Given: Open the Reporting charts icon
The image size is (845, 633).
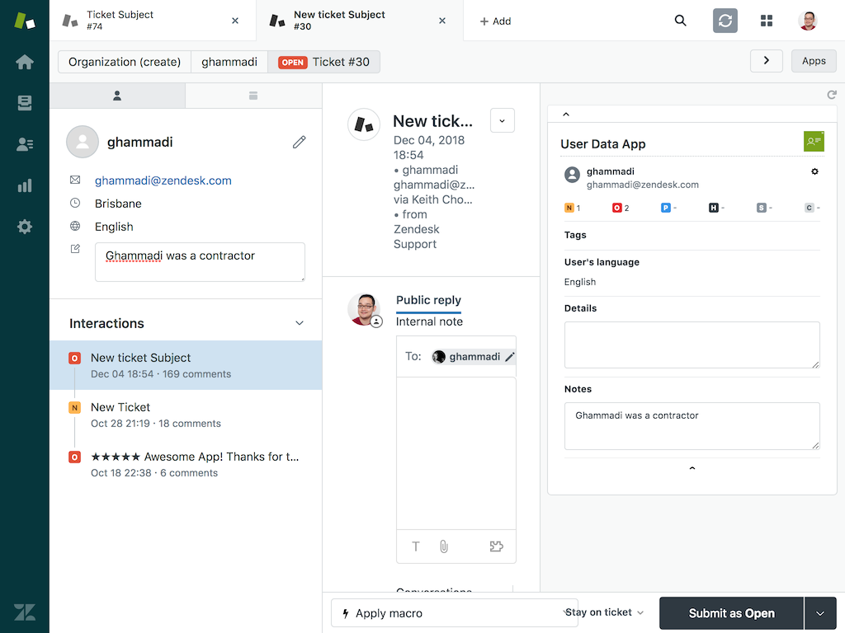Looking at the screenshot, I should 25,185.
